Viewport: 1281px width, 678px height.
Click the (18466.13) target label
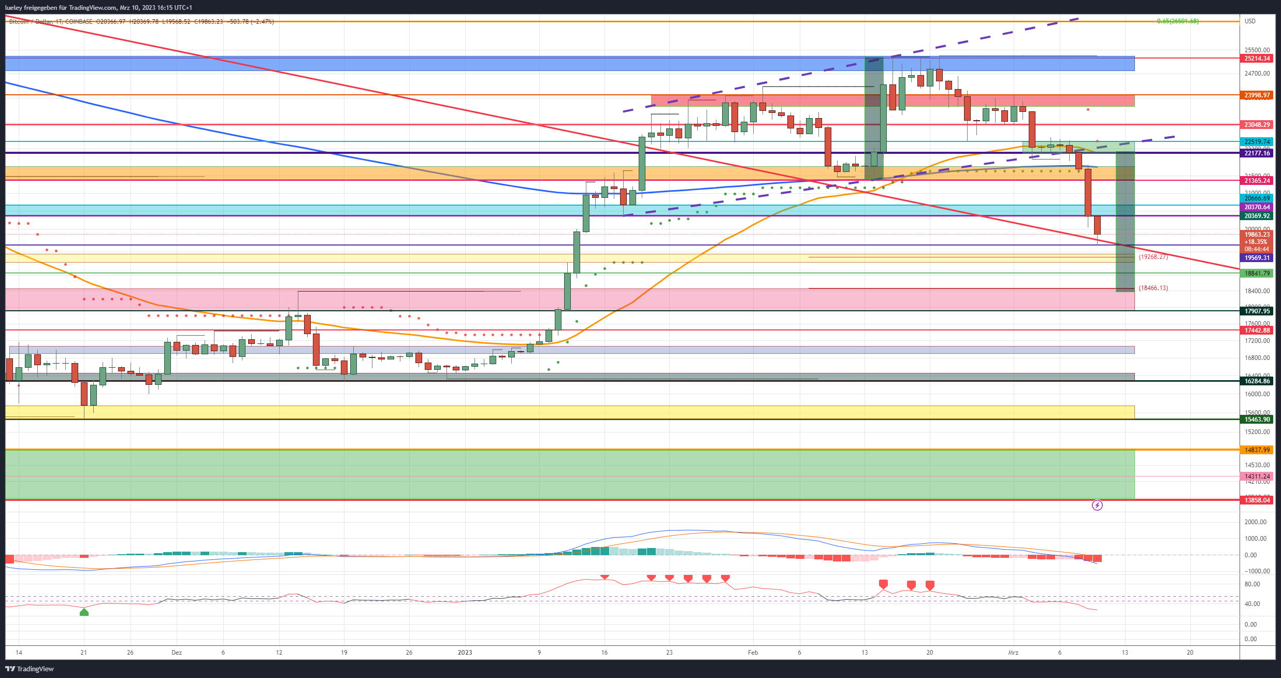tap(1153, 288)
